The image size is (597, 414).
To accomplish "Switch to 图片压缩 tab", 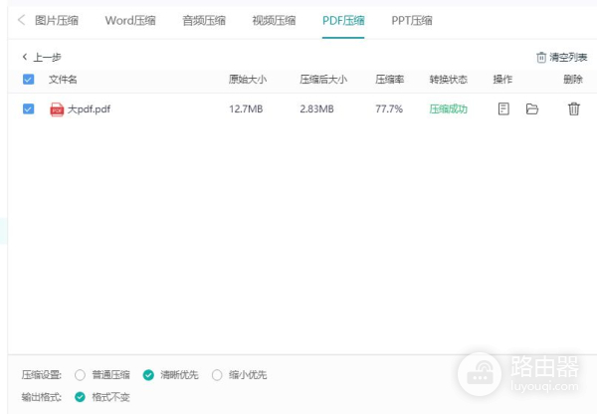I will click(x=57, y=20).
